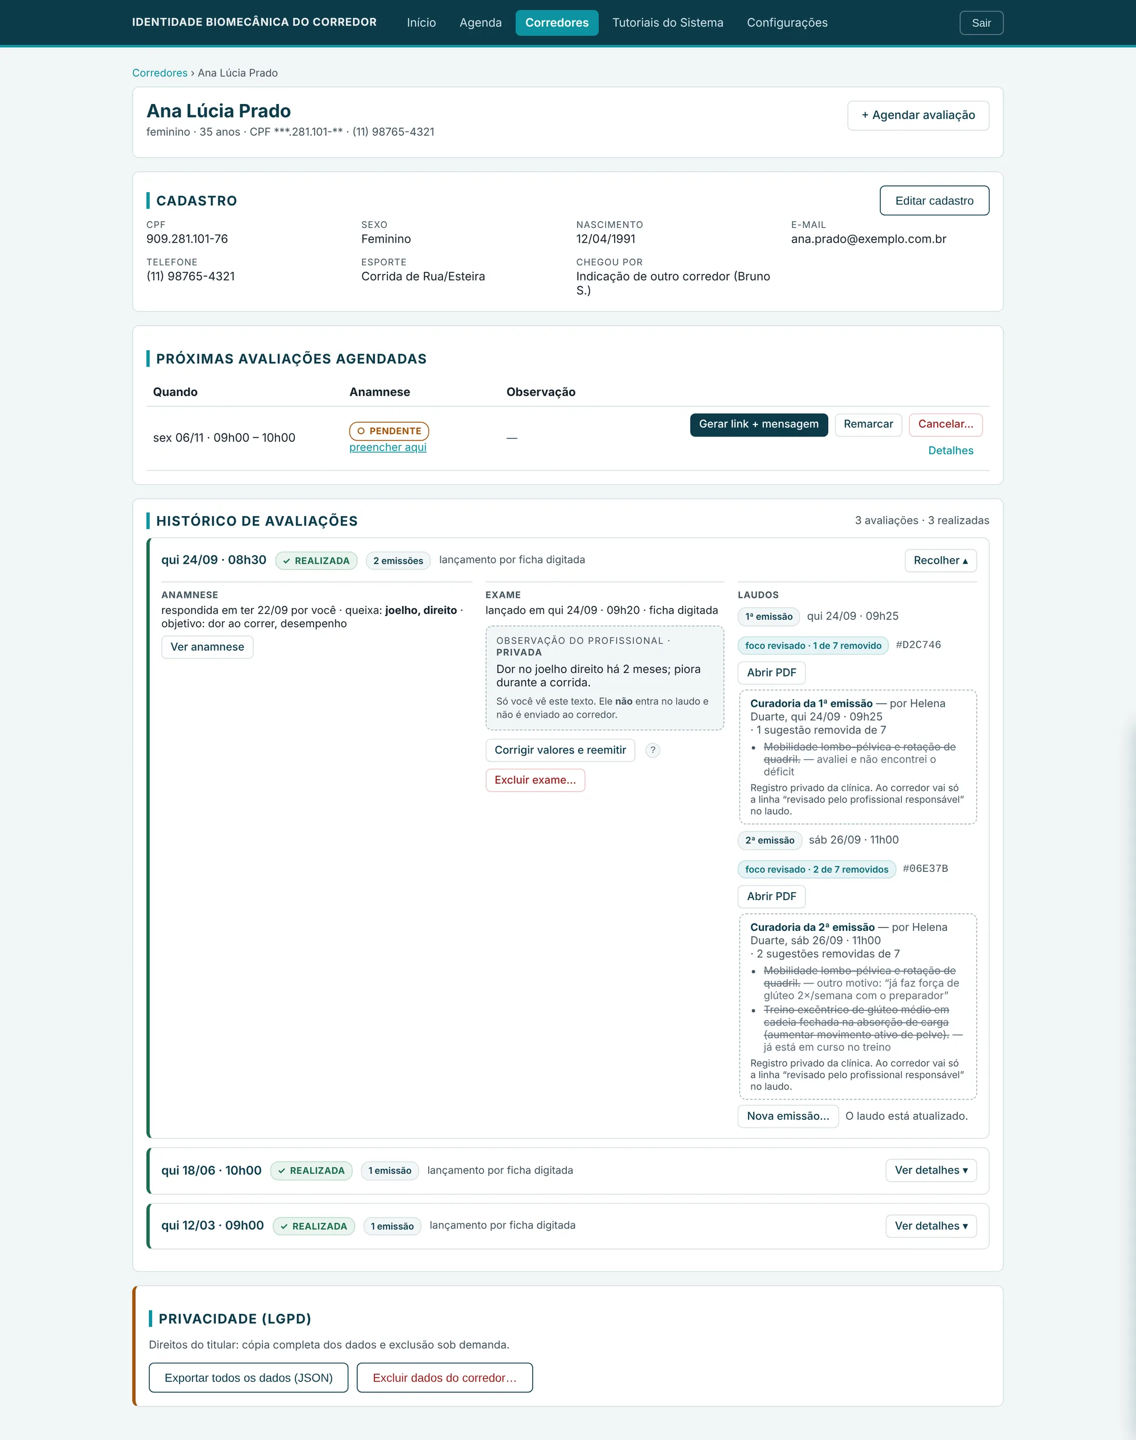
Task: Click the Ver anamnese button
Action: point(207,647)
